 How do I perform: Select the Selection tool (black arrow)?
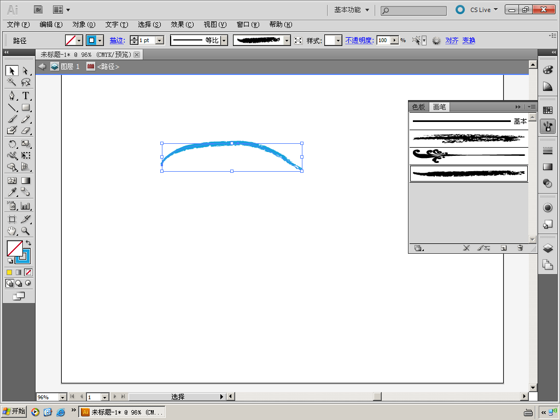point(12,71)
